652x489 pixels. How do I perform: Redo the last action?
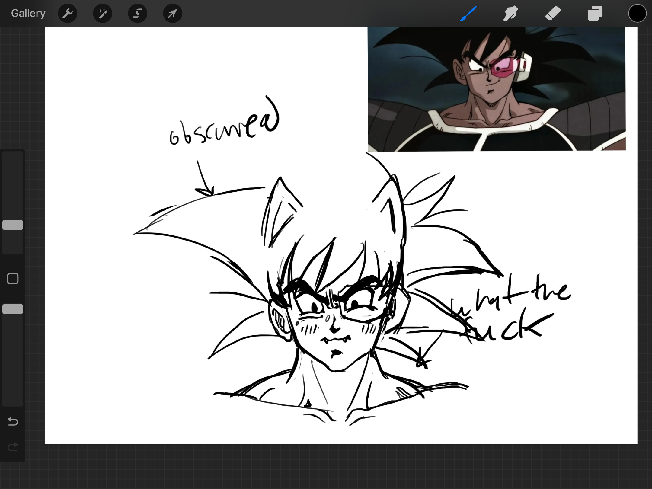[x=13, y=446]
